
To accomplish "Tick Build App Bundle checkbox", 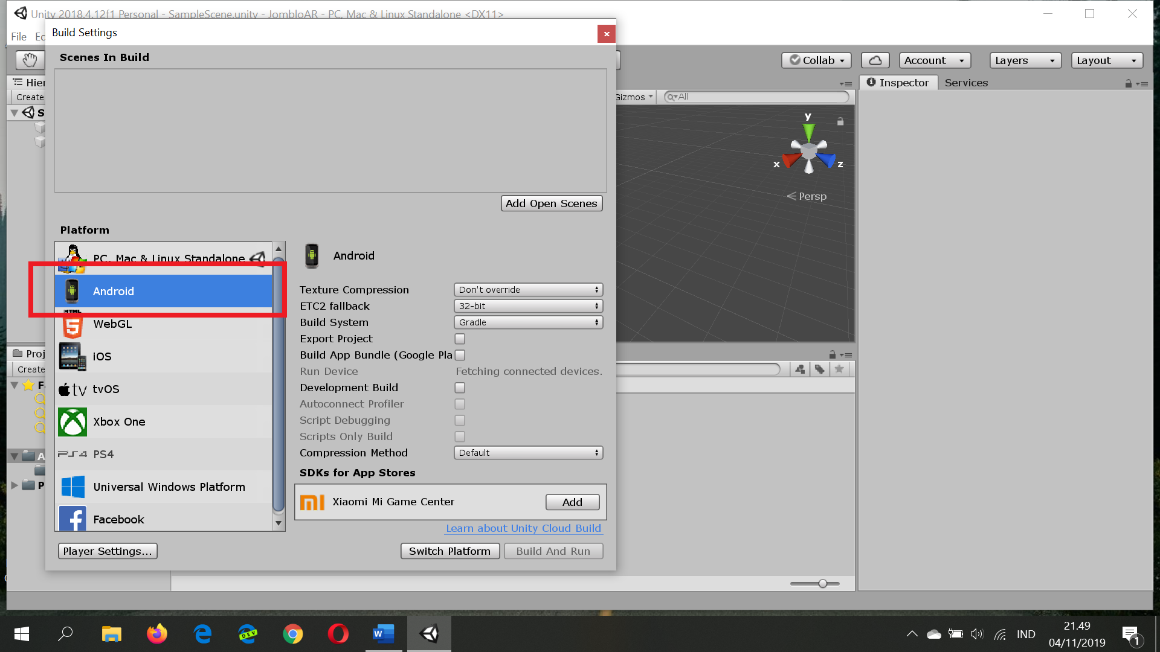I will pyautogui.click(x=460, y=356).
